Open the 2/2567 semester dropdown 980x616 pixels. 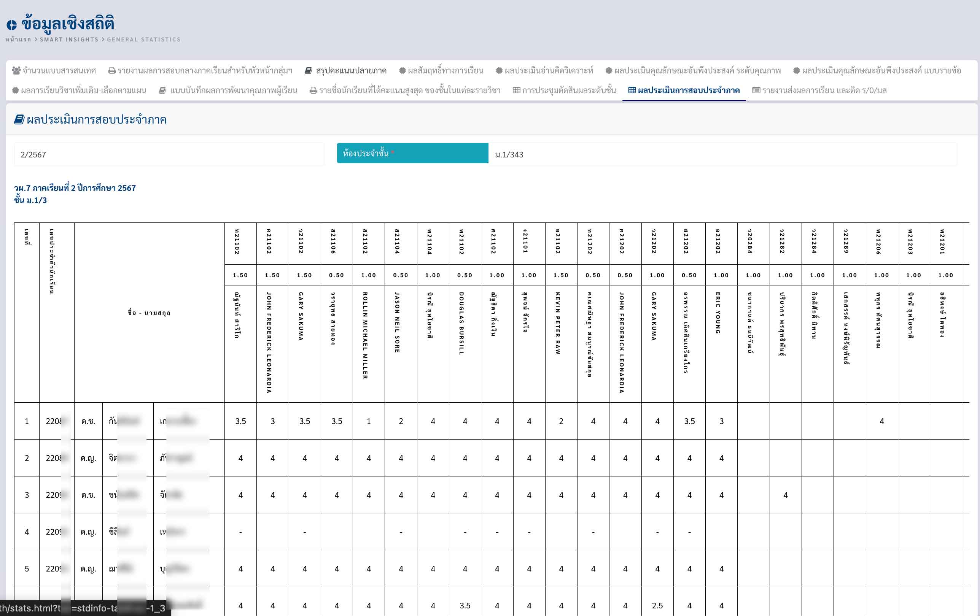(x=169, y=155)
